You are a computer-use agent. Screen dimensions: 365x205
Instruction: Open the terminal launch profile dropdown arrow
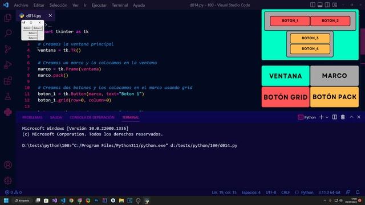(327, 117)
